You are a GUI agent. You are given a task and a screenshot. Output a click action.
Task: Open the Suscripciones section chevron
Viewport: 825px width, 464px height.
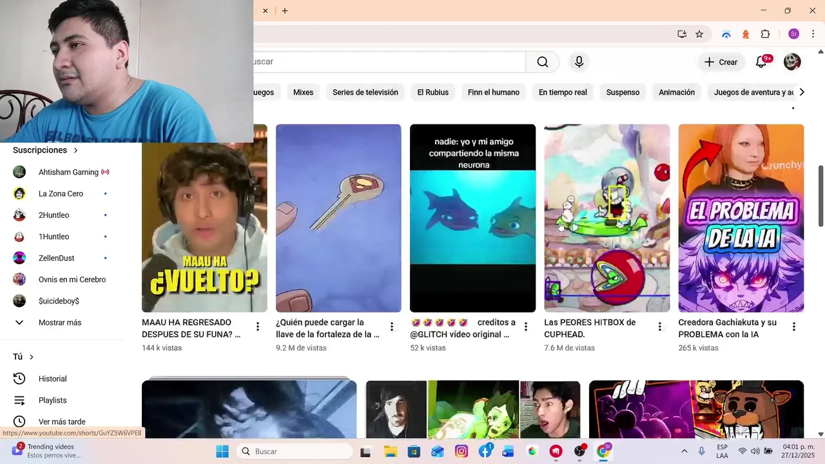coord(75,150)
